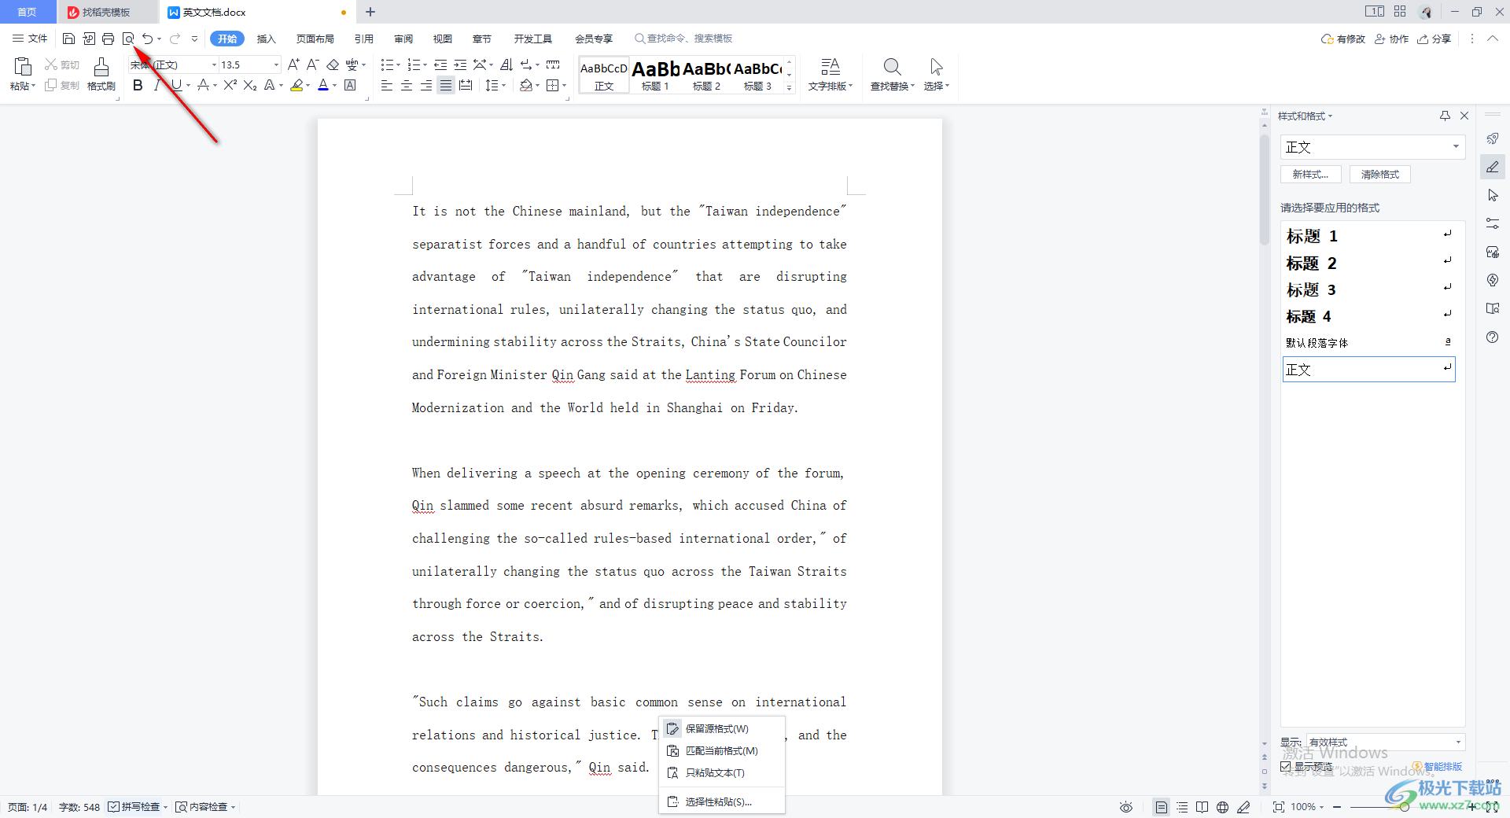
Task: Expand the style gallery list
Action: (x=790, y=88)
